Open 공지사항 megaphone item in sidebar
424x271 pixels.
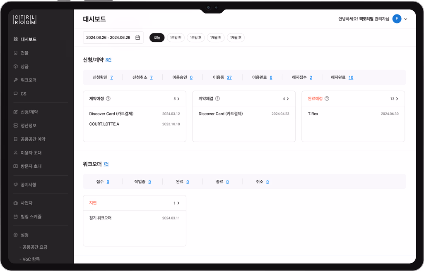pyautogui.click(x=25, y=185)
